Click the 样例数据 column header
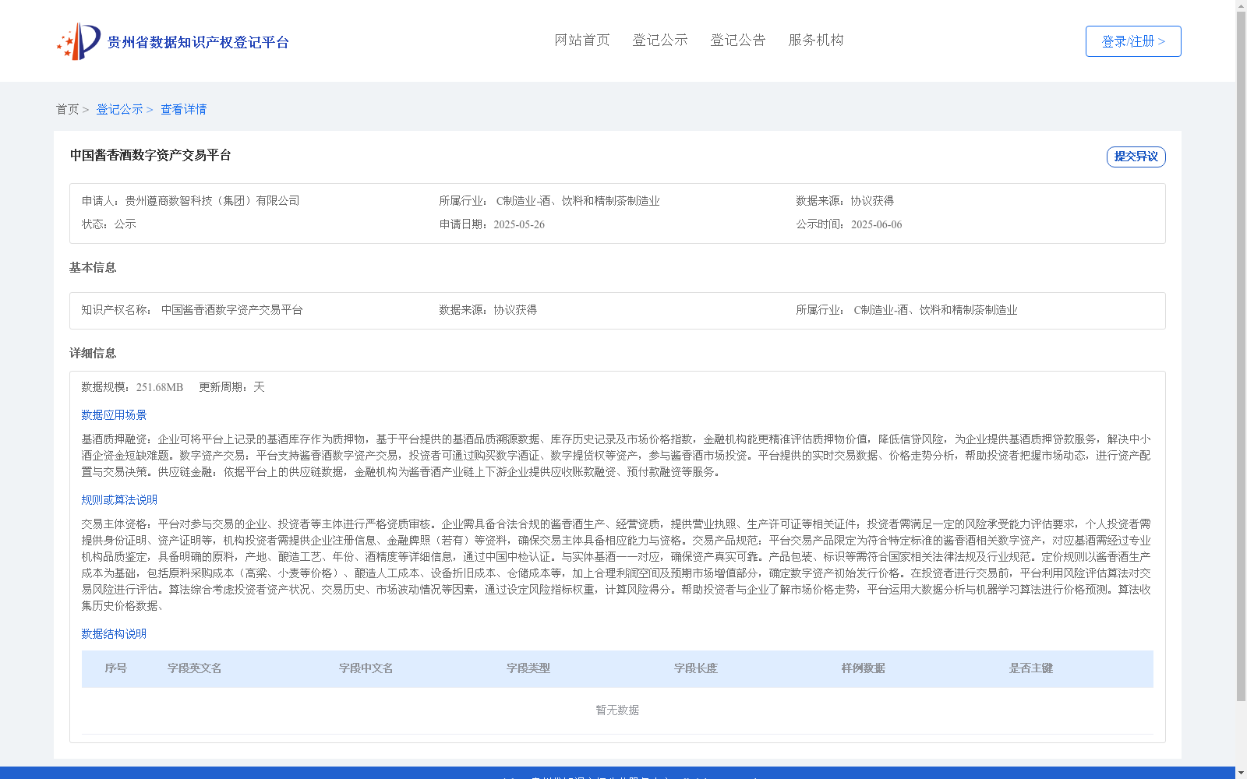This screenshot has width=1247, height=779. pos(864,668)
